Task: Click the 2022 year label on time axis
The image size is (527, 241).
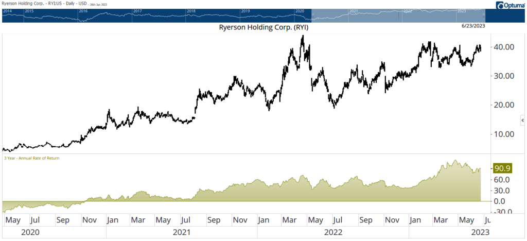Action: [333, 232]
